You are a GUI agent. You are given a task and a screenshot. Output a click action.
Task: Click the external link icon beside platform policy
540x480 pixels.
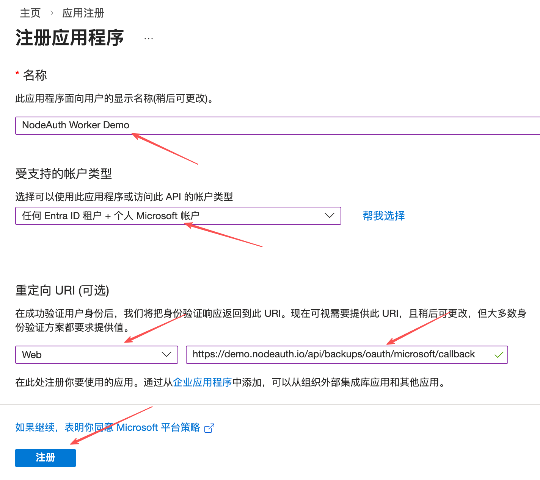pyautogui.click(x=209, y=428)
